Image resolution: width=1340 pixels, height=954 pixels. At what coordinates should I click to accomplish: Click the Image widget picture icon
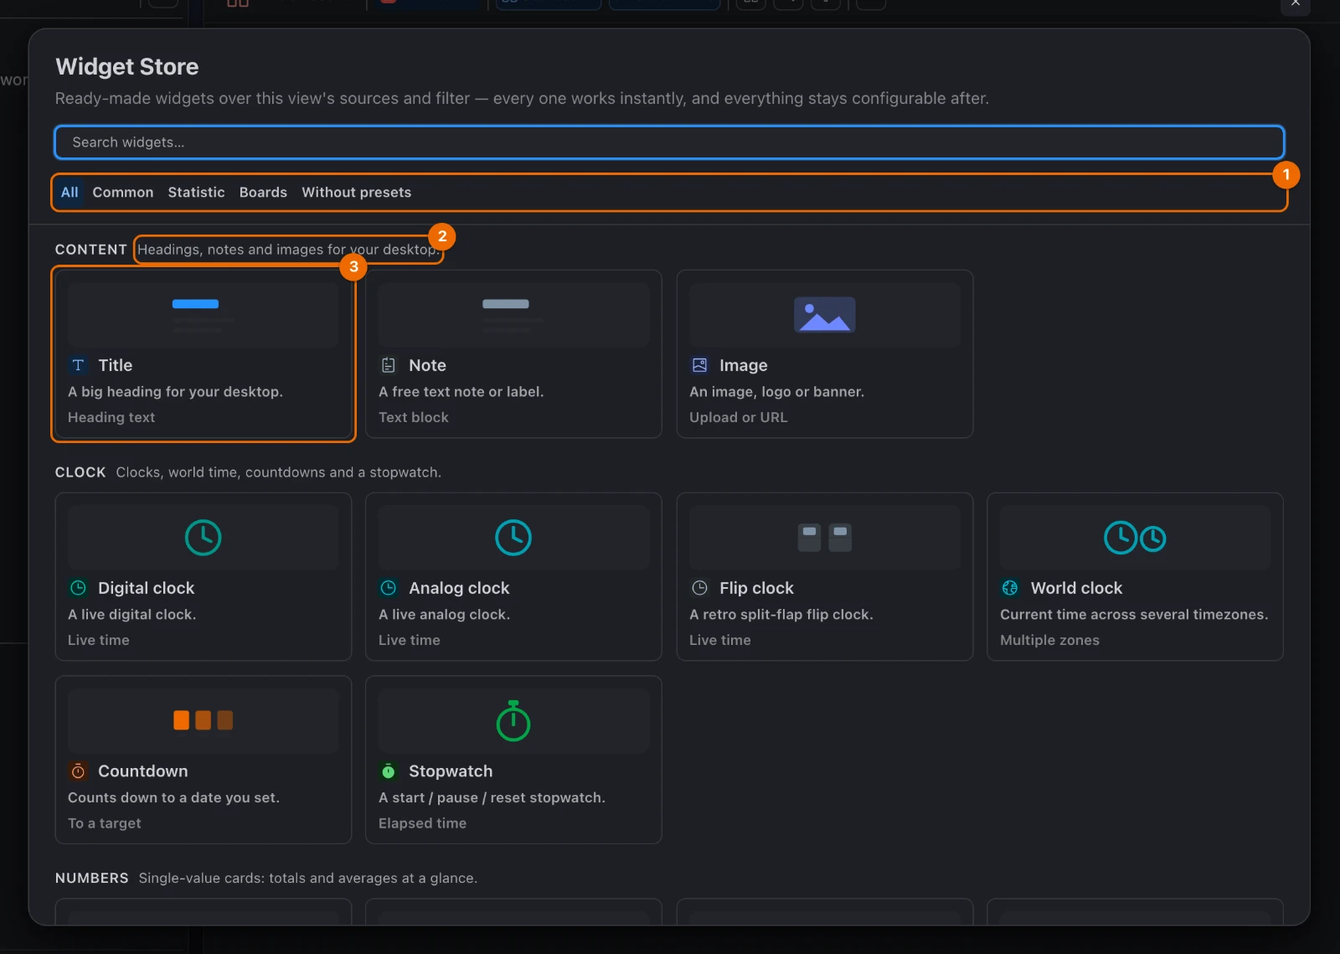pyautogui.click(x=699, y=365)
